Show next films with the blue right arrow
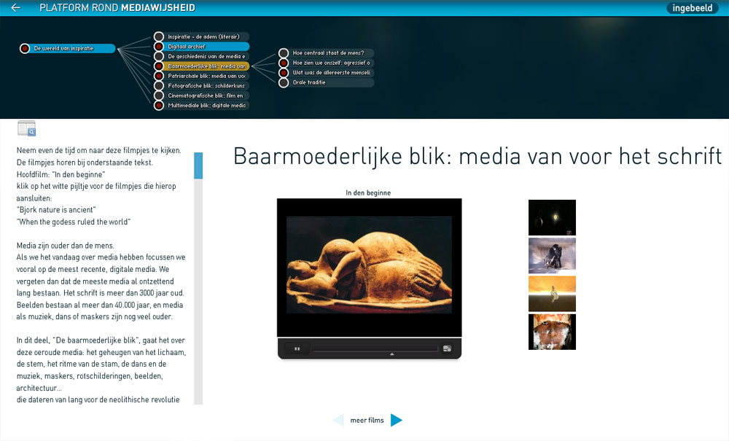Image resolution: width=729 pixels, height=441 pixels. [396, 420]
